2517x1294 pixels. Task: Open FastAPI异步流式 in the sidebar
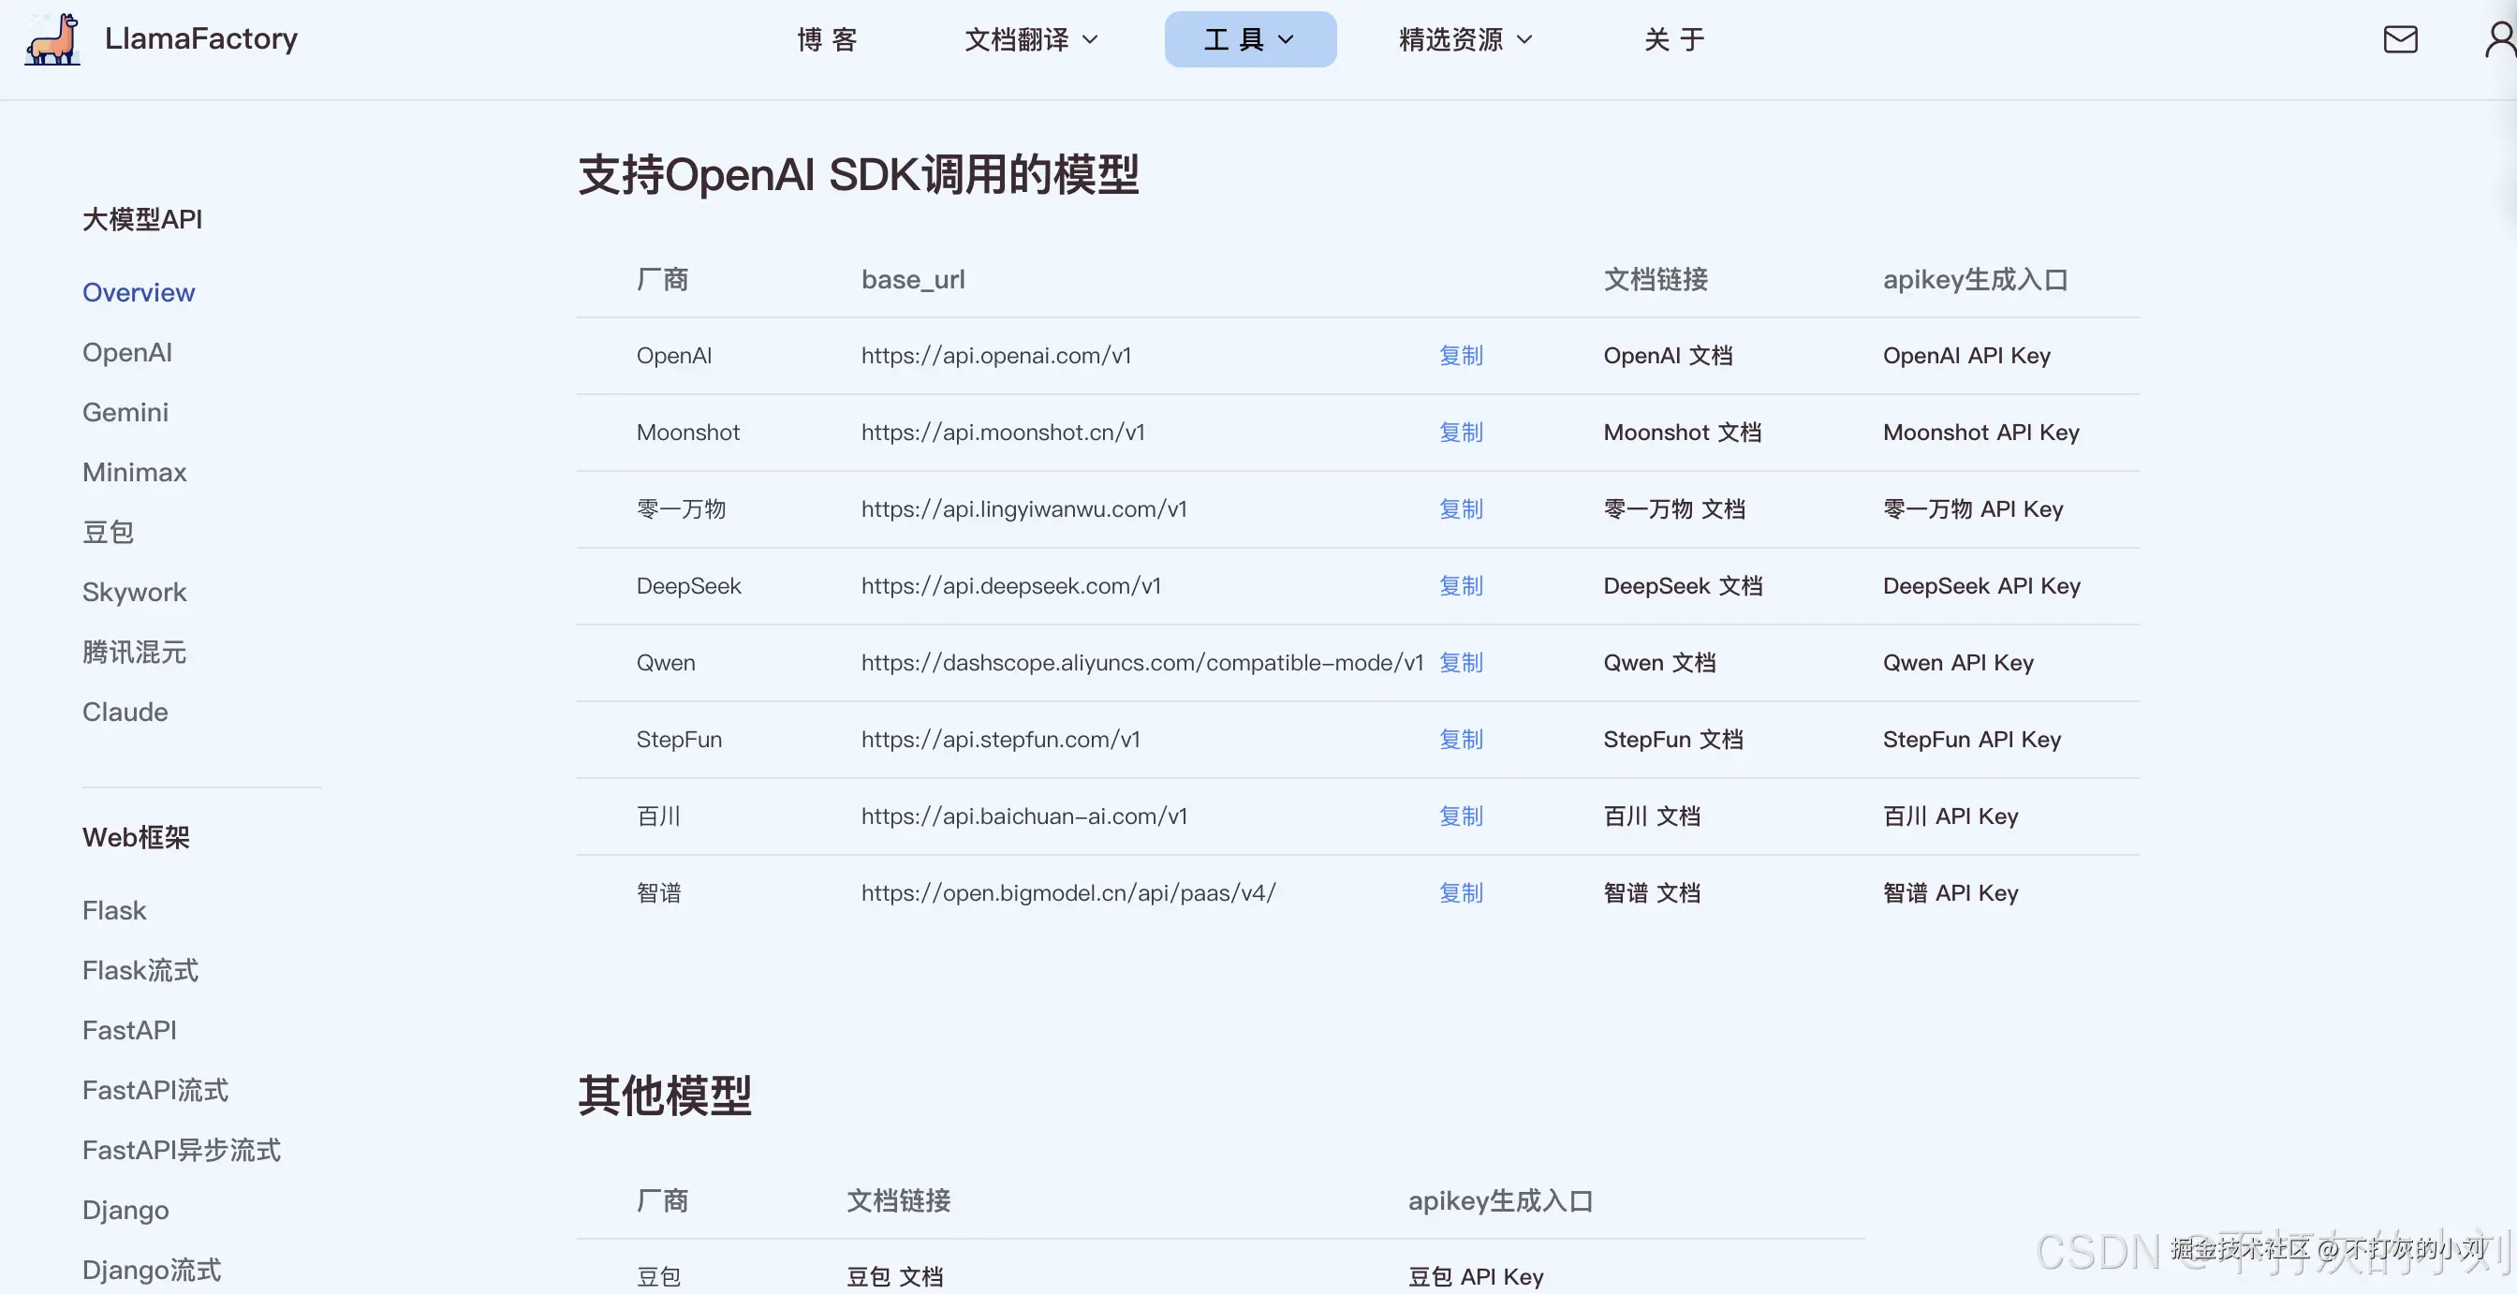[182, 1150]
